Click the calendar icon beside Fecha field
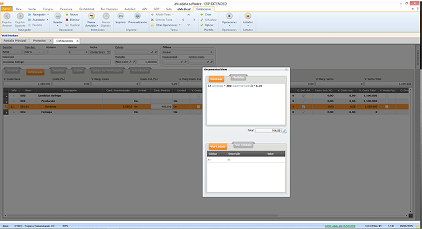This screenshot has width=422, height=229. pos(109,52)
